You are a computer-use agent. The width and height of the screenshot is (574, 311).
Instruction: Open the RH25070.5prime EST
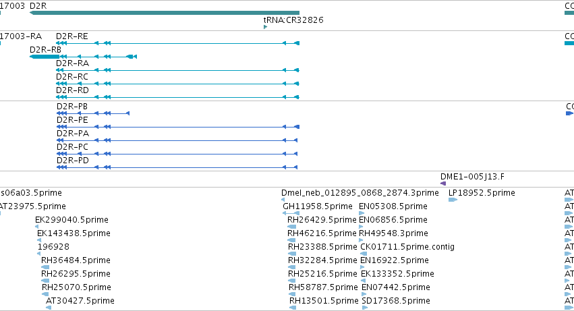tap(45, 293)
